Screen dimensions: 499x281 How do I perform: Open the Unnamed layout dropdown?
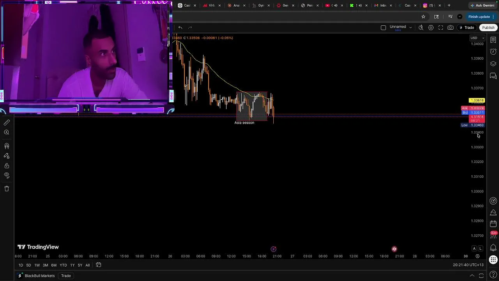[x=401, y=27]
